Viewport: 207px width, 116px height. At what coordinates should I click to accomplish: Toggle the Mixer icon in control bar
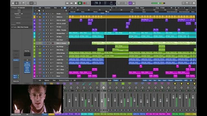[31, 3]
